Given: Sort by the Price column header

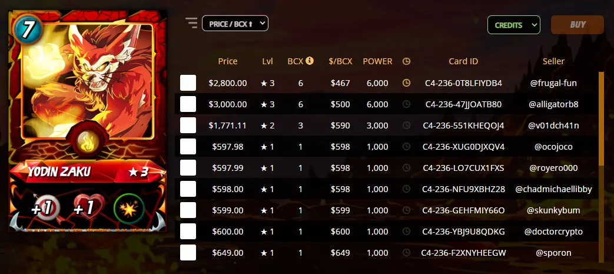Looking at the screenshot, I should coord(228,61).
